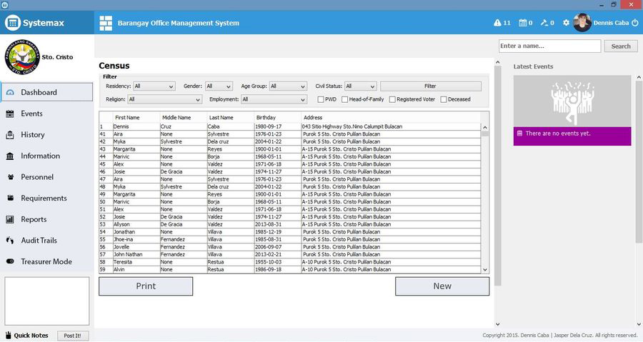This screenshot has width=643, height=342.
Task: Open settings via the gear icon
Action: (566, 23)
